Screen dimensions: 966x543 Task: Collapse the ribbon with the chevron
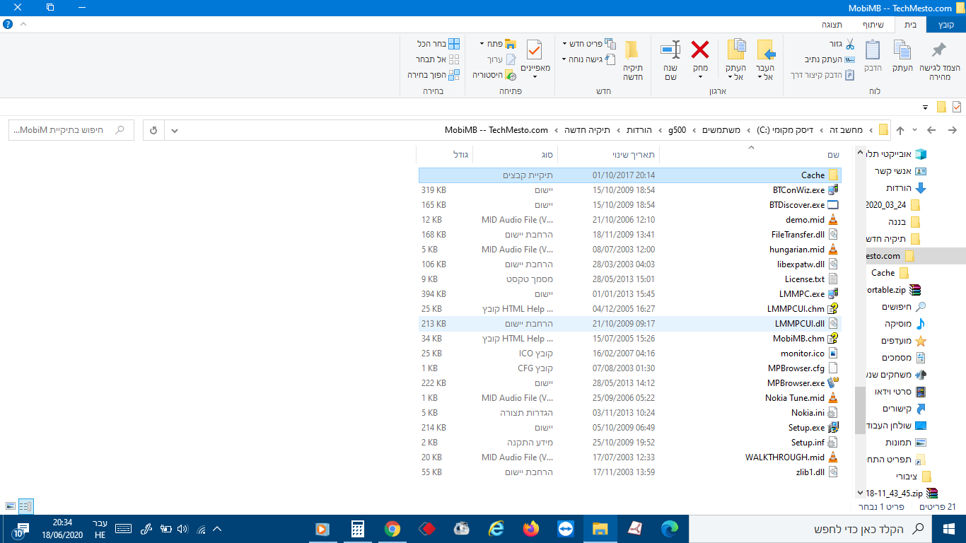pyautogui.click(x=23, y=24)
